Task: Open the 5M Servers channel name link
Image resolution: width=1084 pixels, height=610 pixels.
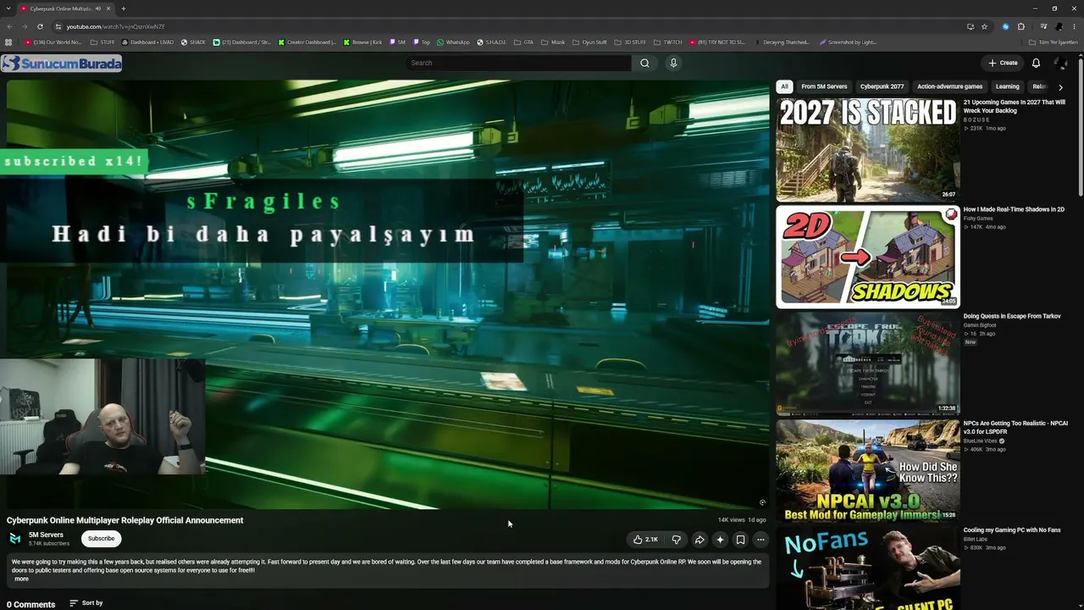Action: (x=46, y=535)
